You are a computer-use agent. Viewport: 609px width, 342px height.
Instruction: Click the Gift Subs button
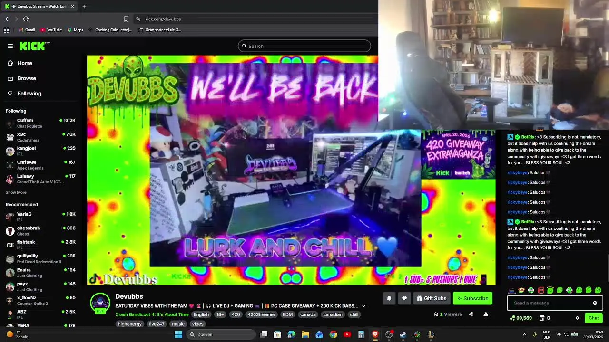(432, 298)
